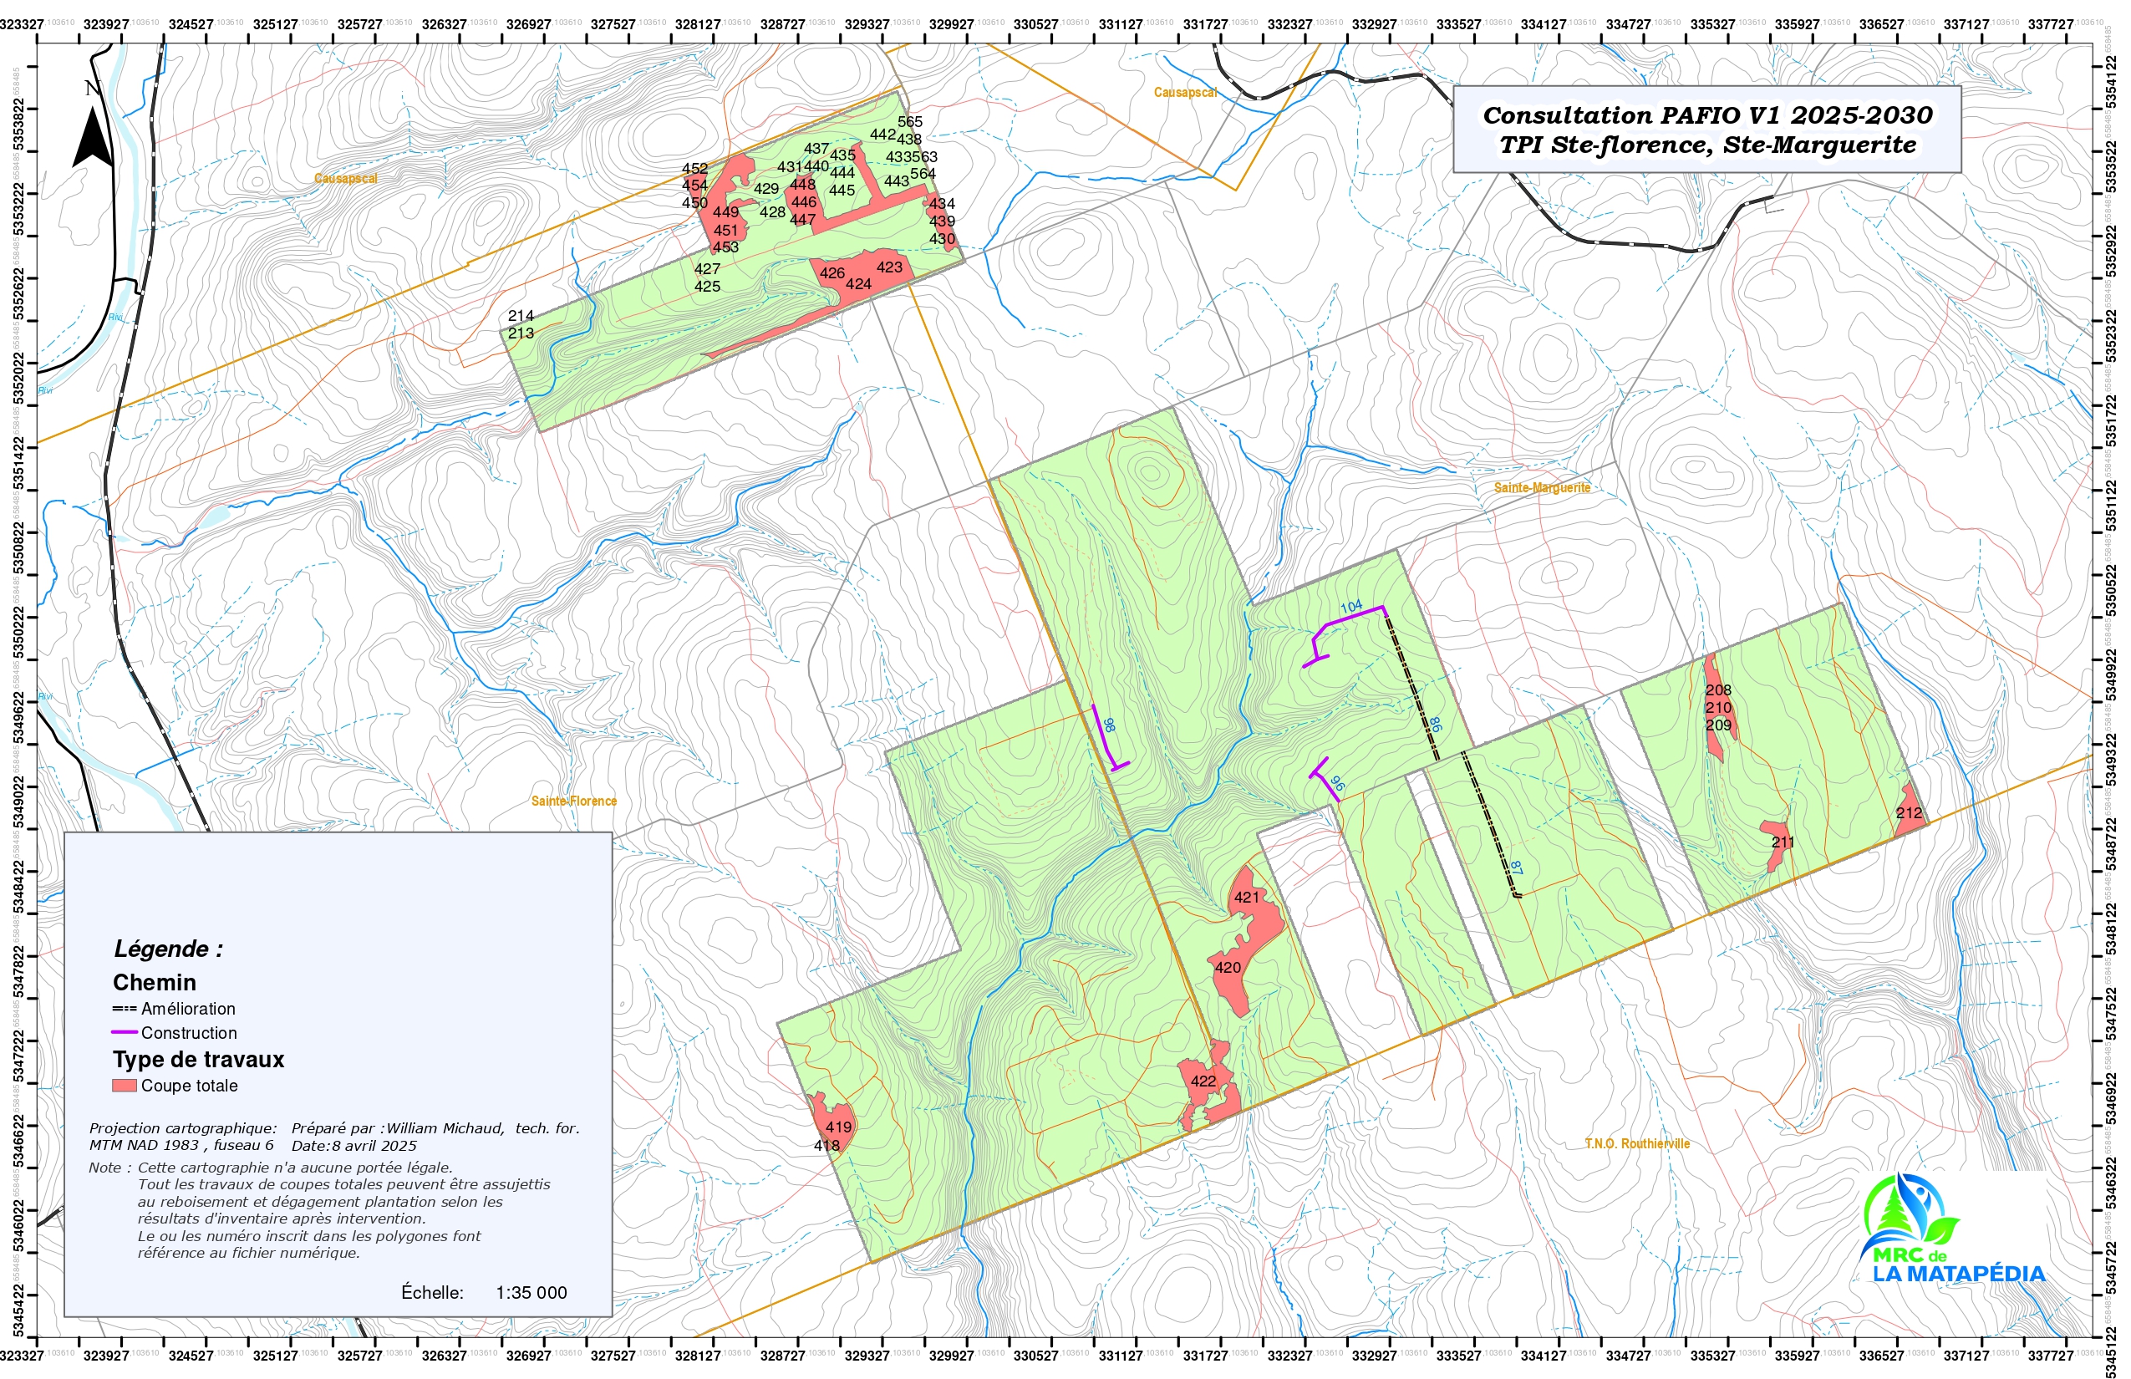This screenshot has width=2131, height=1379.
Task: Select polygon label 420
Action: click(1228, 968)
